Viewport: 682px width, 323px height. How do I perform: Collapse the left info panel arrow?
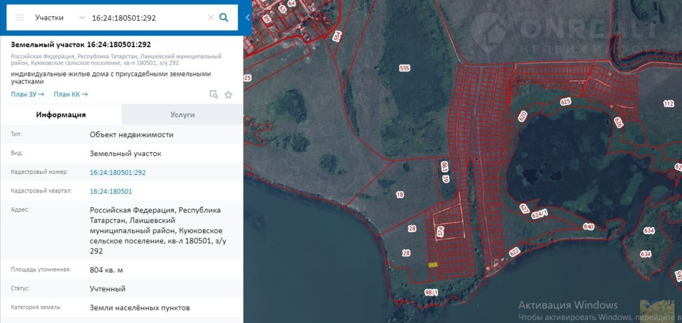[x=248, y=17]
